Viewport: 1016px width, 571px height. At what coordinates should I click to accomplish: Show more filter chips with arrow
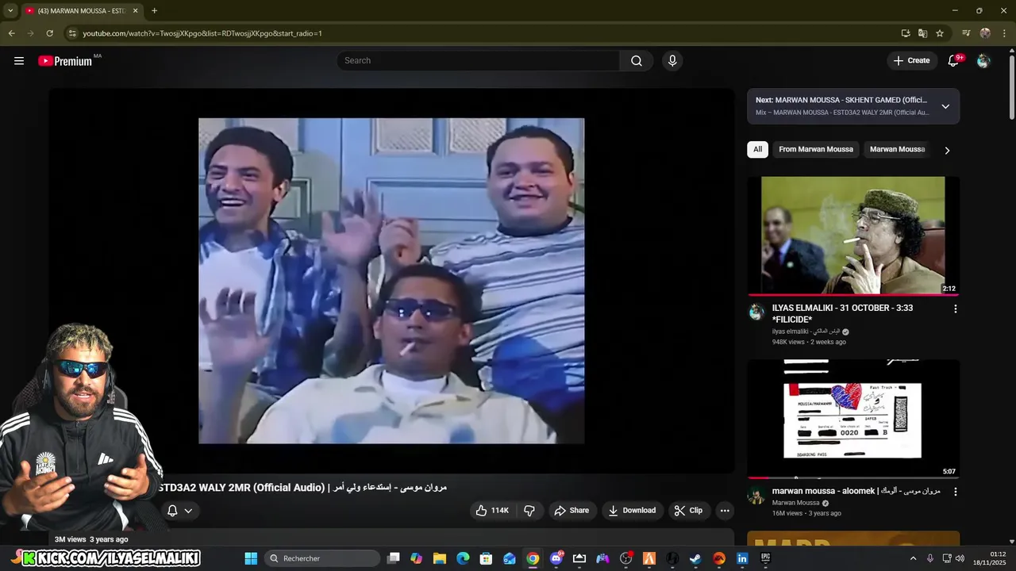click(x=947, y=150)
